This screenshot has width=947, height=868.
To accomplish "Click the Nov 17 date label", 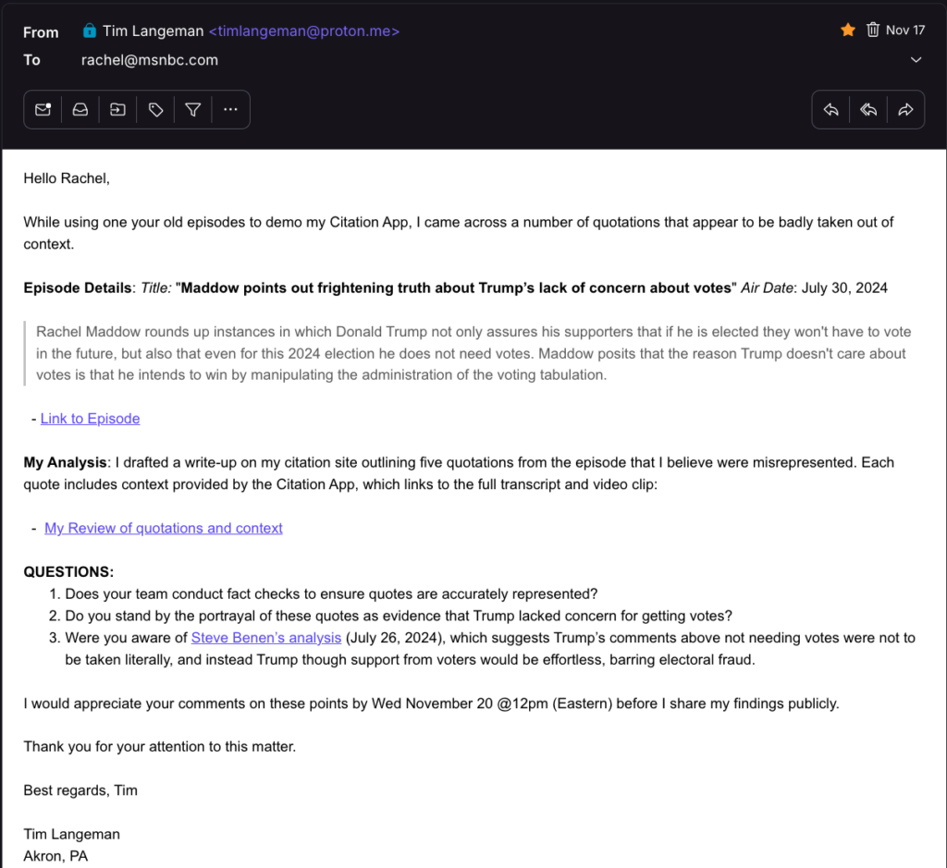I will click(x=905, y=31).
